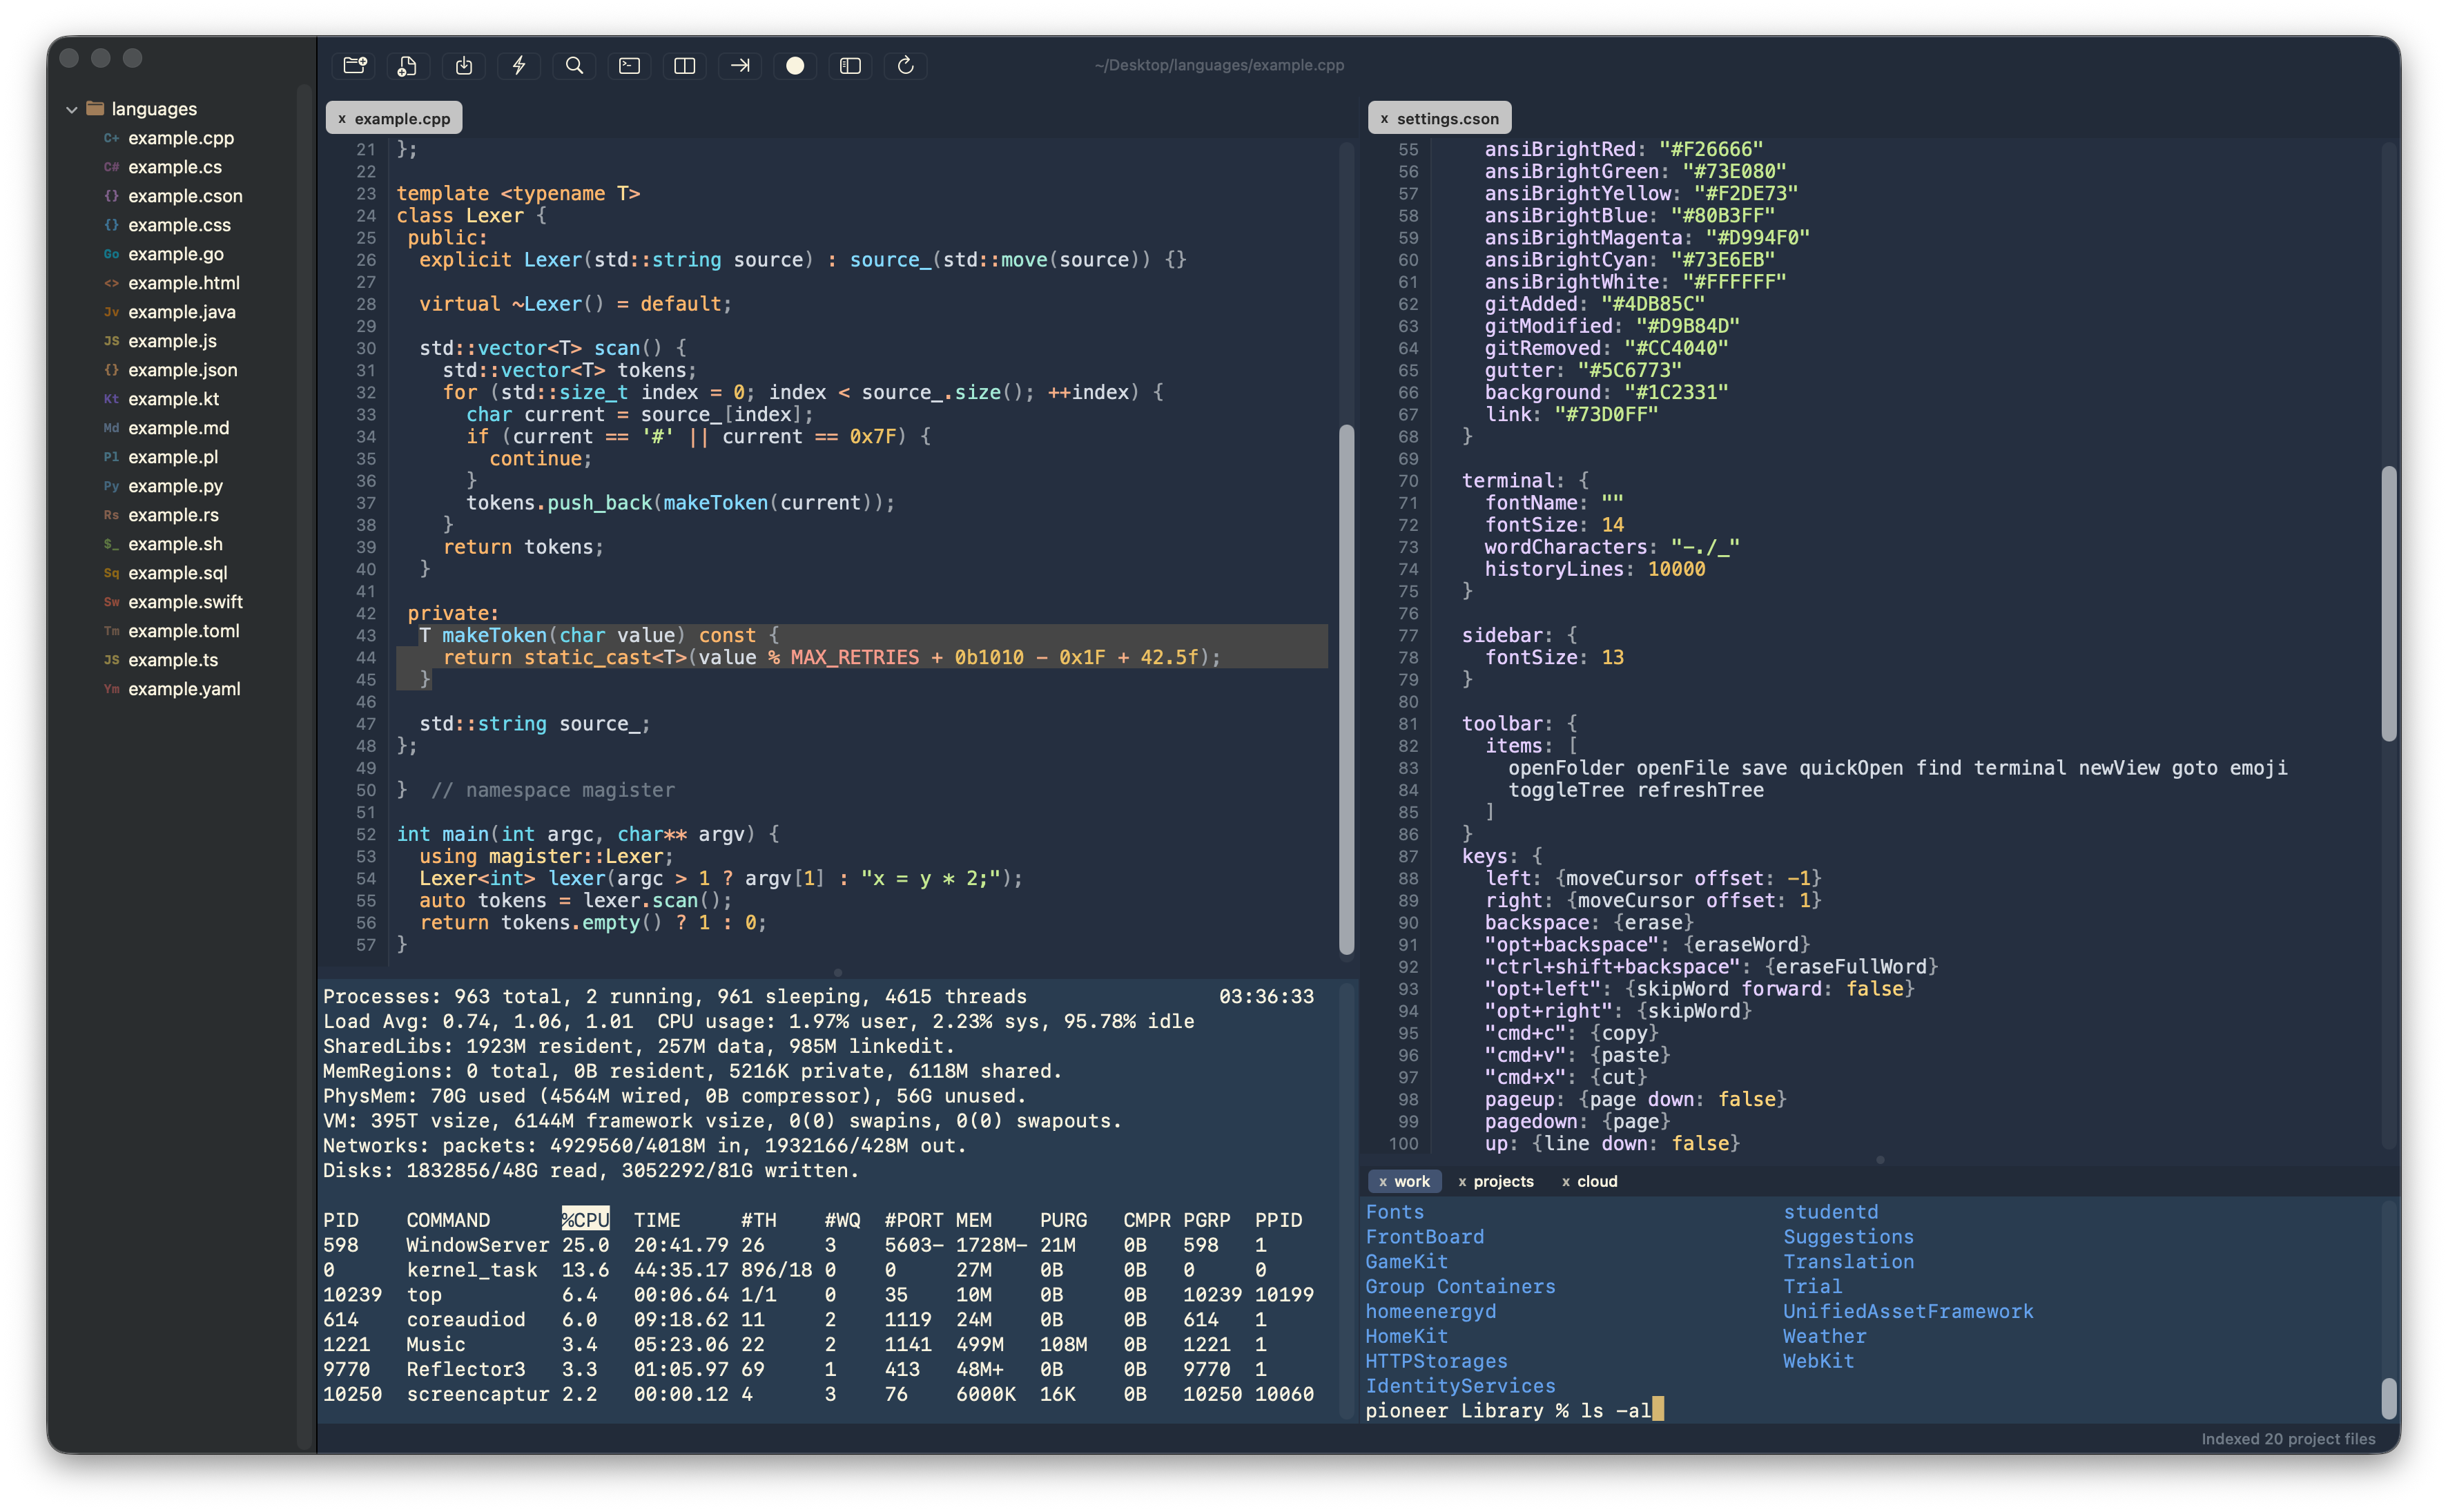This screenshot has width=2448, height=1512.
Task: Click the Sq icon beside example.sql
Action: click(111, 573)
